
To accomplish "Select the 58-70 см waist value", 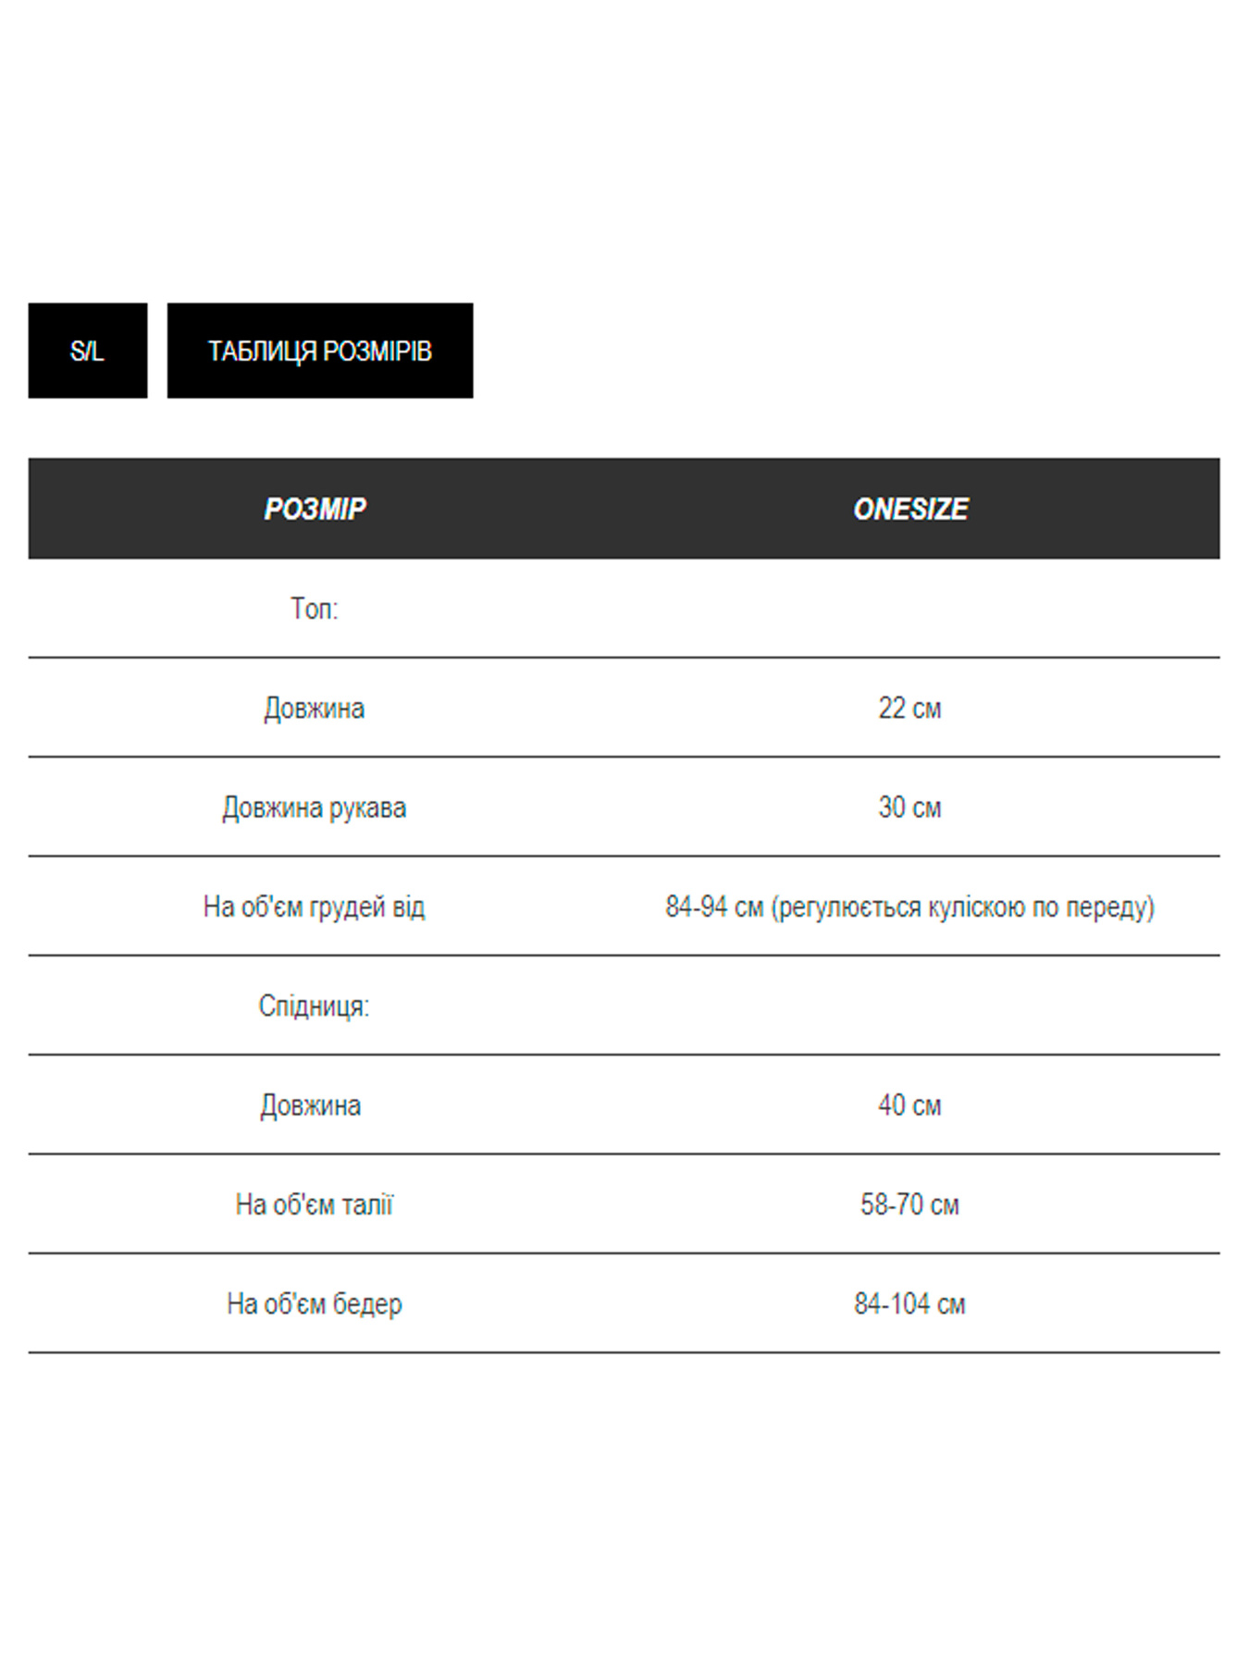I will click(909, 1204).
